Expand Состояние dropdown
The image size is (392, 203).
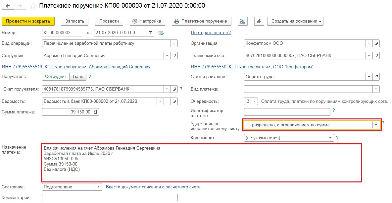99,187
